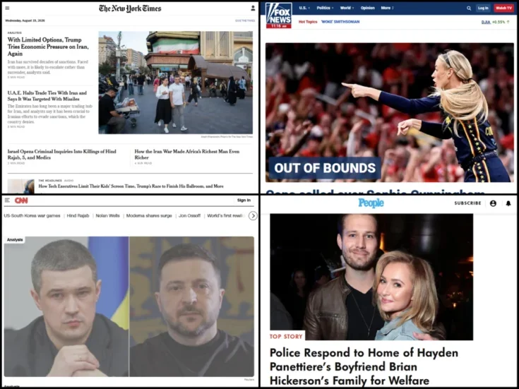Select Nolan Wells topic on CNN
Image resolution: width=519 pixels, height=389 pixels.
point(107,215)
